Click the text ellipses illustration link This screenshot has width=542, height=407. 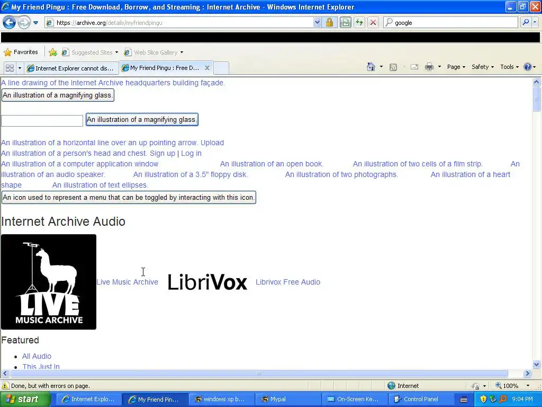pyautogui.click(x=100, y=185)
